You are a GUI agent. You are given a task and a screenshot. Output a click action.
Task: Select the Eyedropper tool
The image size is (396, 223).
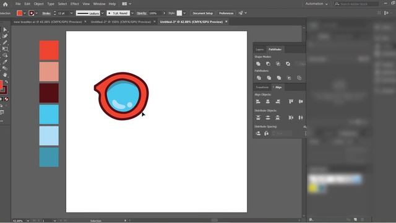point(5,62)
